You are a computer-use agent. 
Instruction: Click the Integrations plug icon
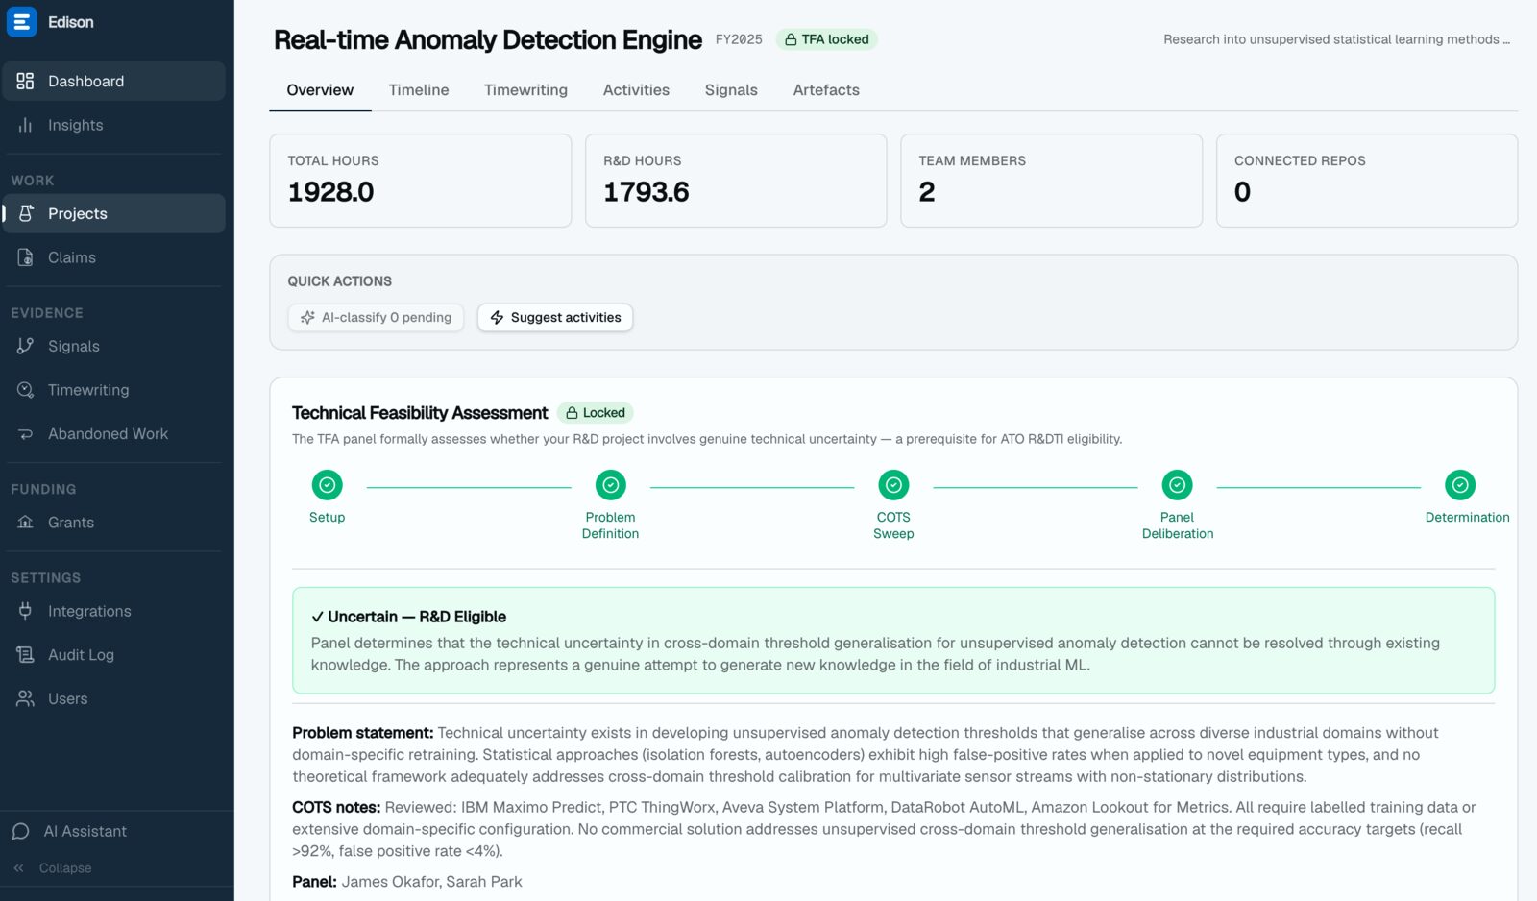(x=25, y=611)
